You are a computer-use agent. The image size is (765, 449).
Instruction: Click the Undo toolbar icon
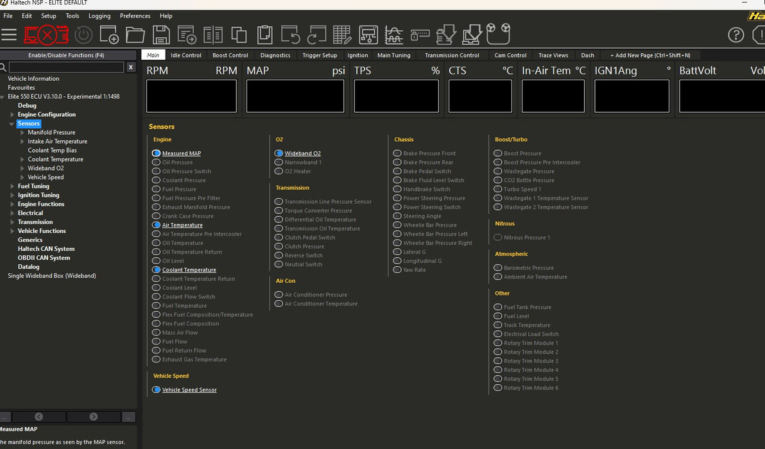(x=291, y=35)
